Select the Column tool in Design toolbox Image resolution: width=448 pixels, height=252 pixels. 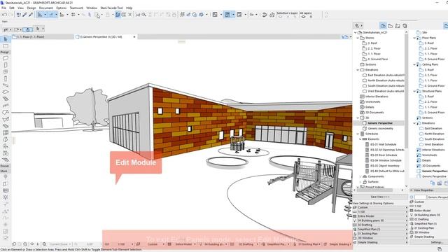pyautogui.click(x=6, y=78)
